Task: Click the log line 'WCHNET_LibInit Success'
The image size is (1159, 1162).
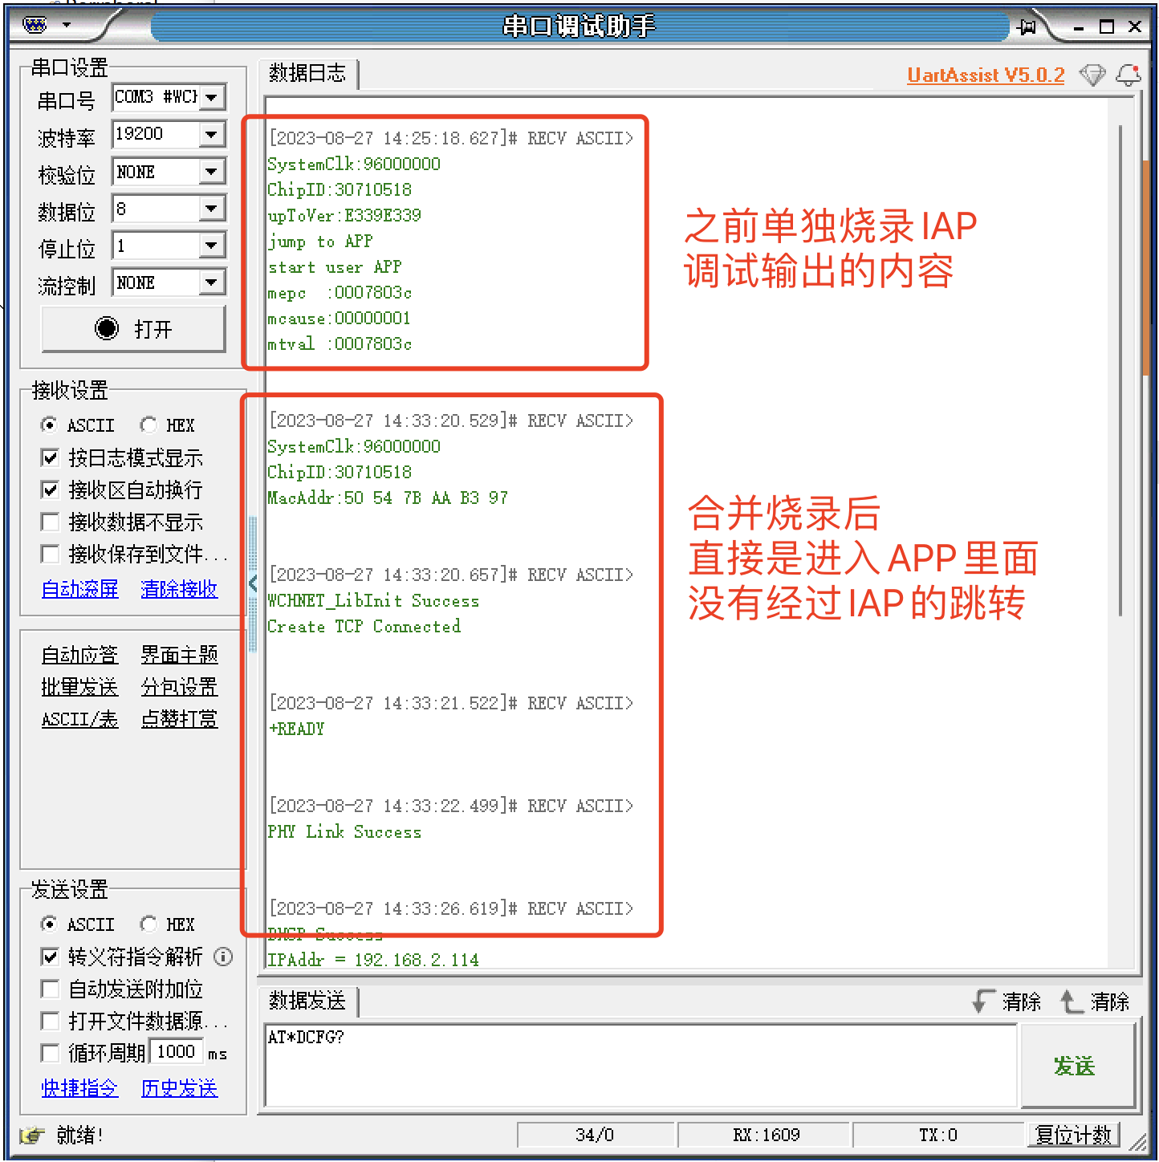Action: 373,600
